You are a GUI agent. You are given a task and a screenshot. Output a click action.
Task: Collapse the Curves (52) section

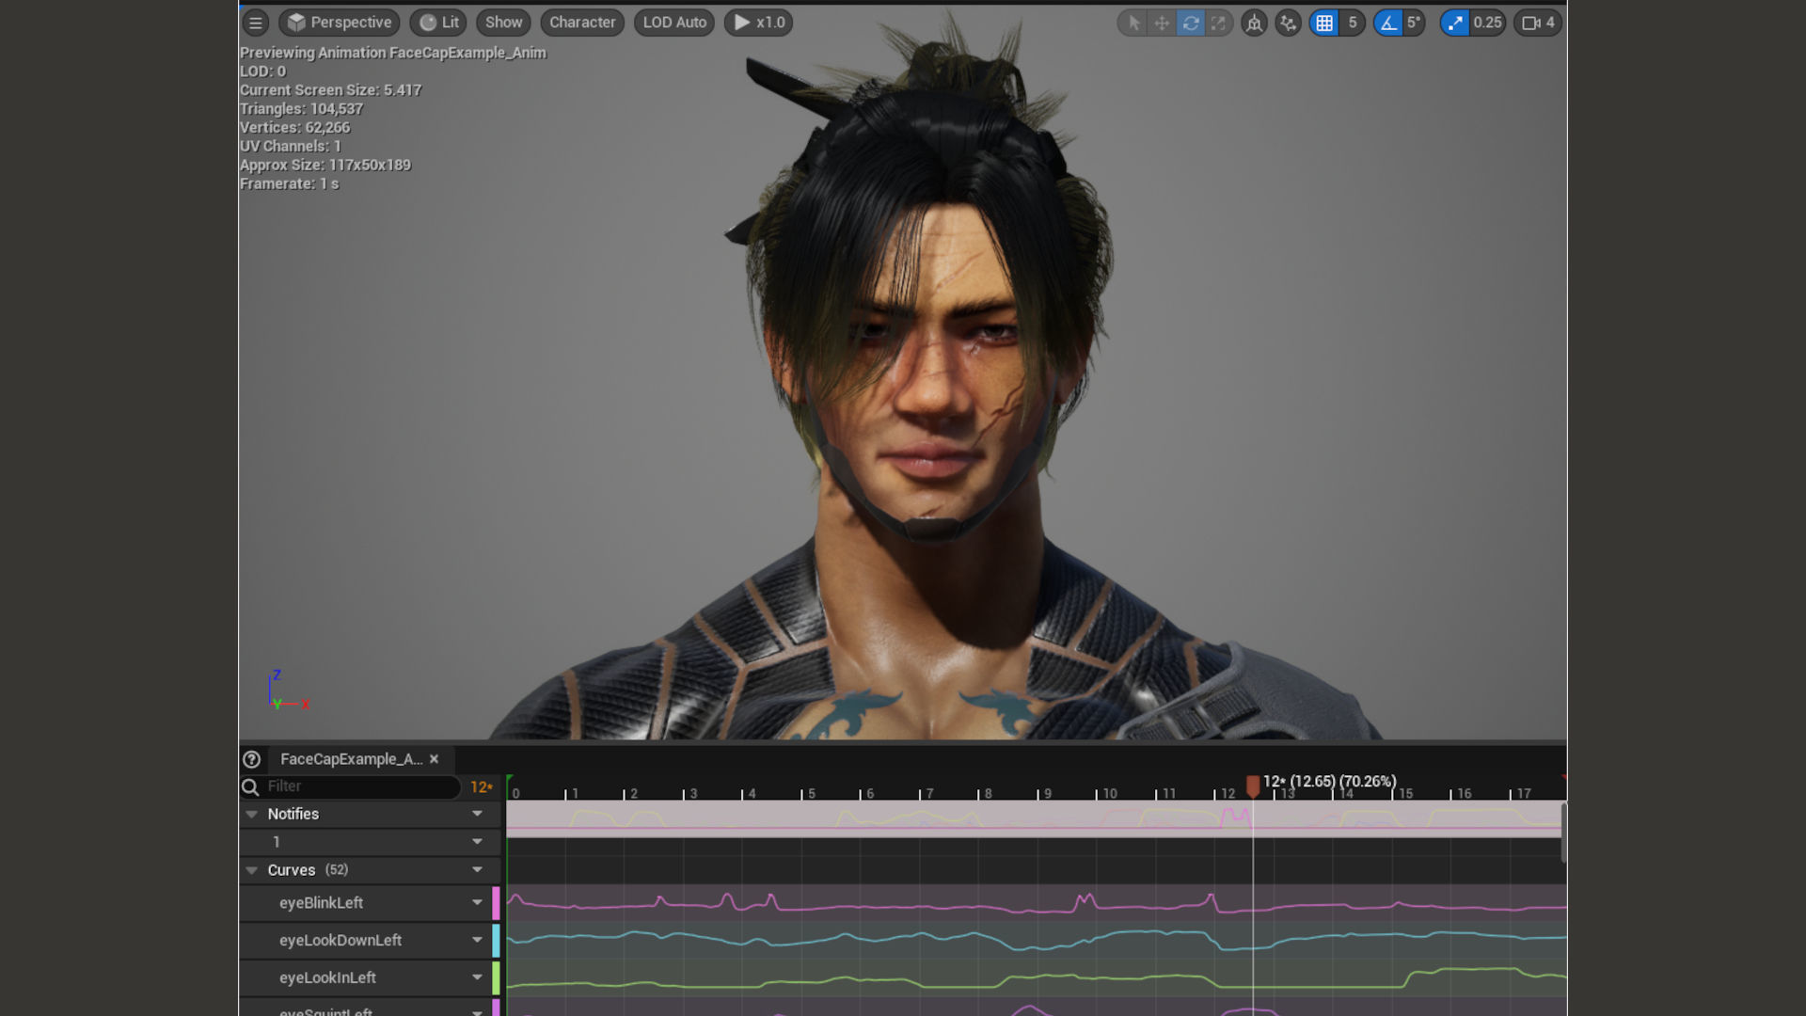pyautogui.click(x=251, y=870)
